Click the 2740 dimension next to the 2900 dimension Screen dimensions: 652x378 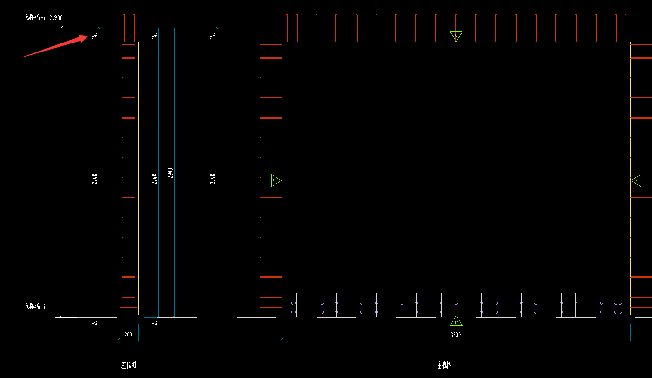tap(154, 179)
